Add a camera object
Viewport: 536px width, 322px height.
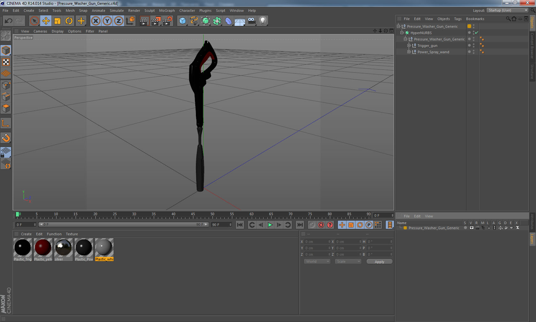coord(251,21)
